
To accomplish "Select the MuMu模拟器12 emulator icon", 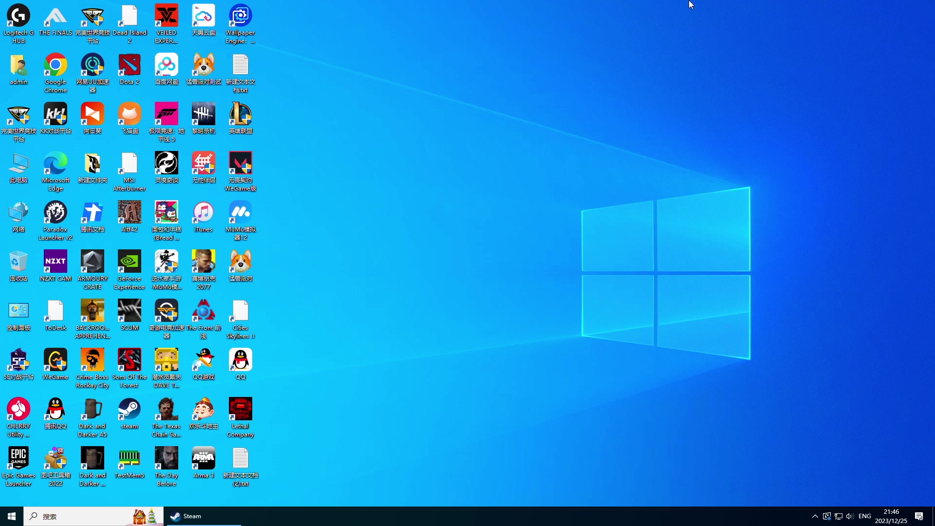I will 241,220.
